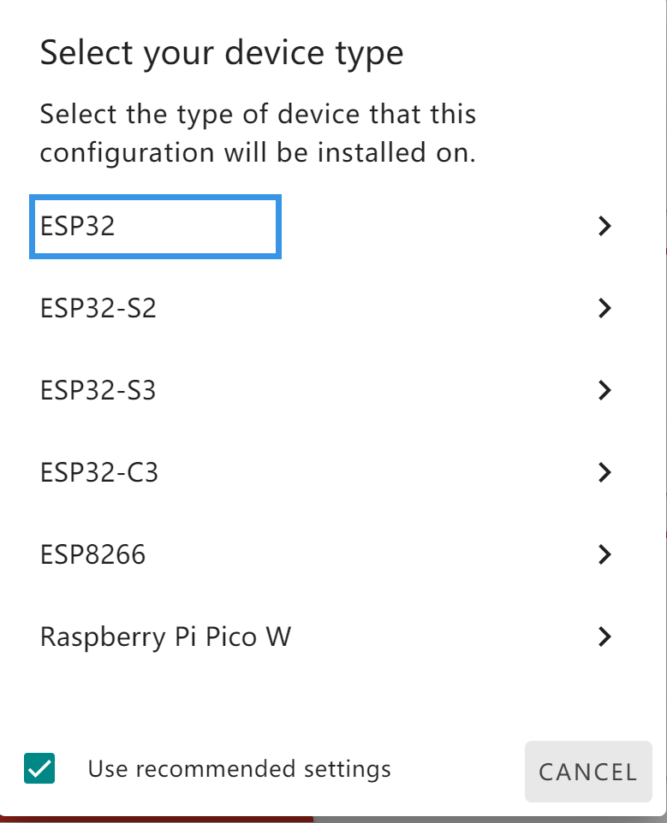Click the 'Use recommended settings' label text

[x=240, y=769]
